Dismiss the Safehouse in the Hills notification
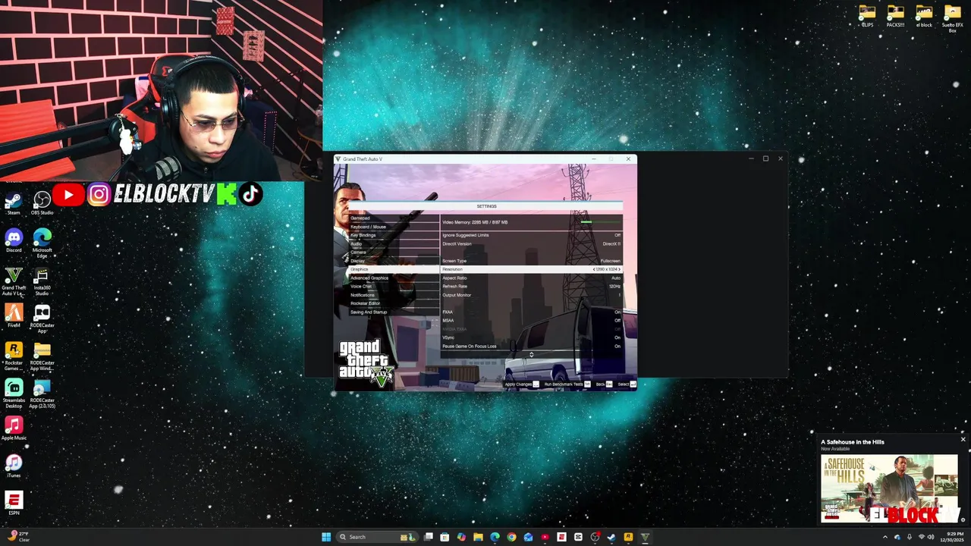This screenshot has height=546, width=971. tap(963, 440)
